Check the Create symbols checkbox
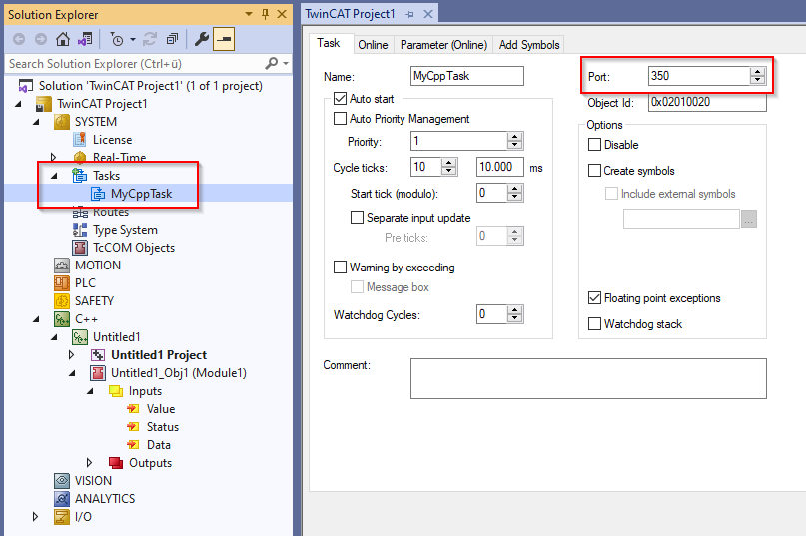 (594, 170)
